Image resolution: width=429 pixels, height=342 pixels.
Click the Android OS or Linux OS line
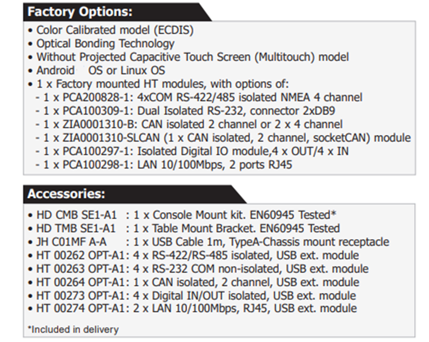[x=101, y=71]
